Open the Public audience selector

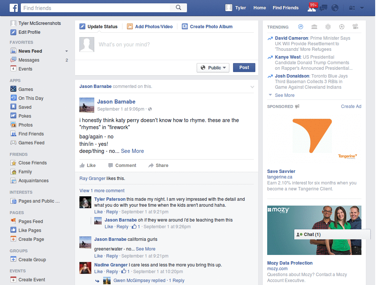point(213,68)
